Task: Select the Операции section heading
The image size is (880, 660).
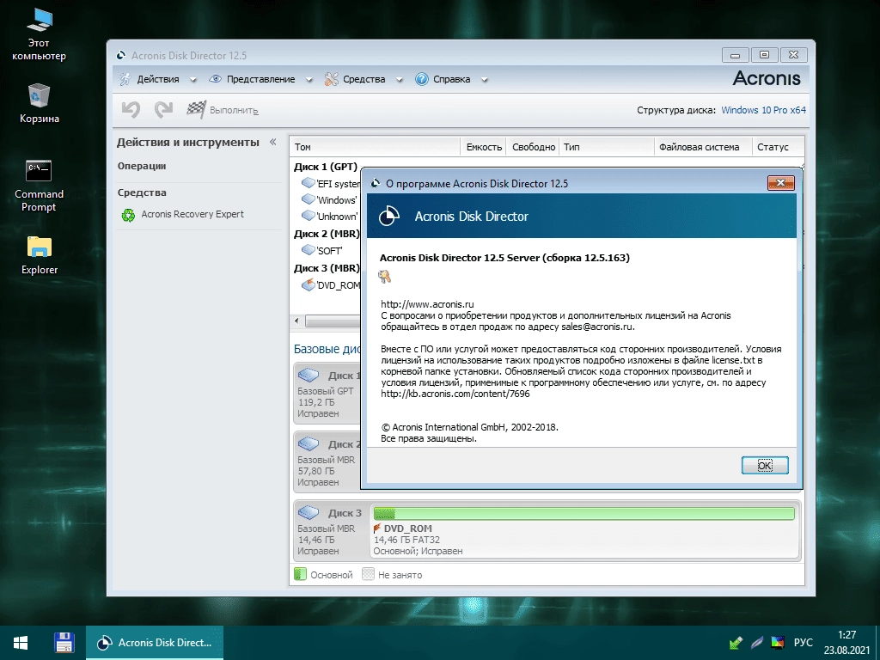Action: (142, 166)
